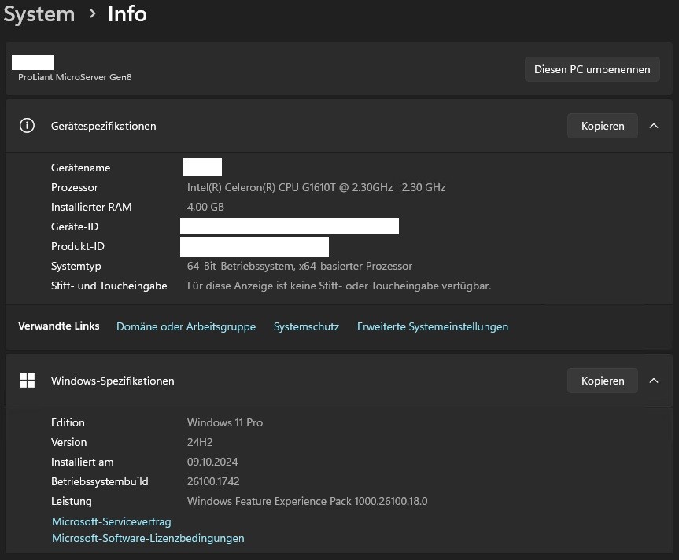Open Domäne oder Arbeitsgruppe link
Image resolution: width=679 pixels, height=560 pixels.
coord(186,326)
